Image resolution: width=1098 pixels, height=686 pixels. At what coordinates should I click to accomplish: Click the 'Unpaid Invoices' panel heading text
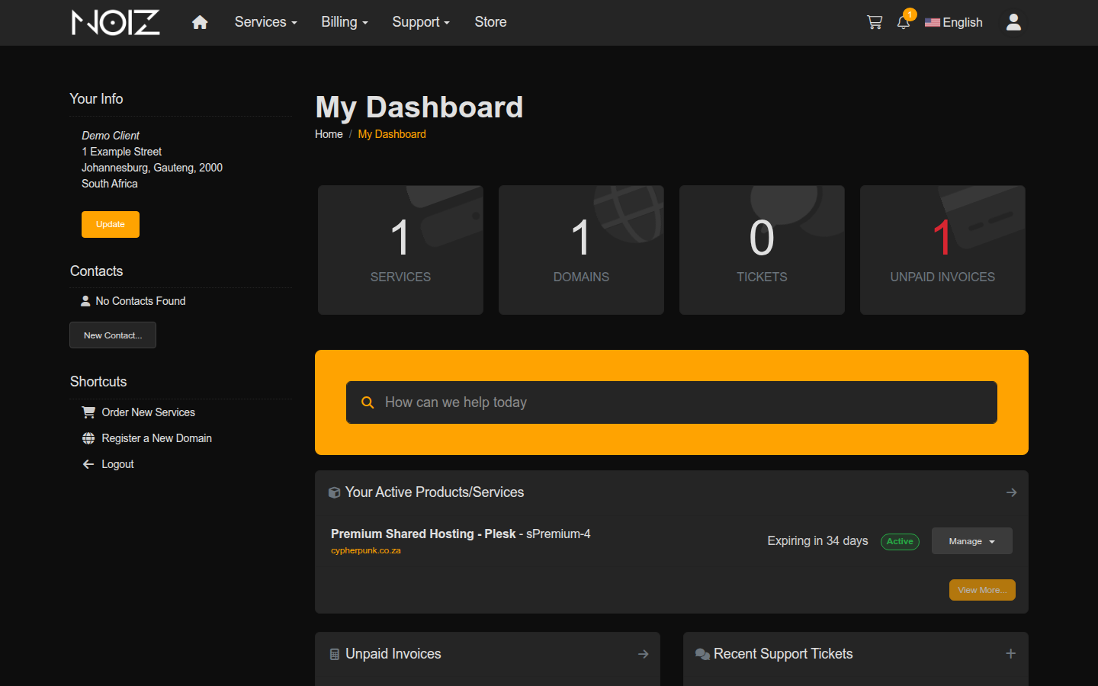[x=393, y=654]
